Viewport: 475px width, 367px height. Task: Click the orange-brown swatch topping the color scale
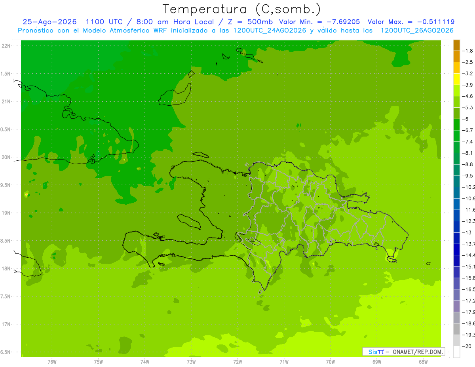456,45
